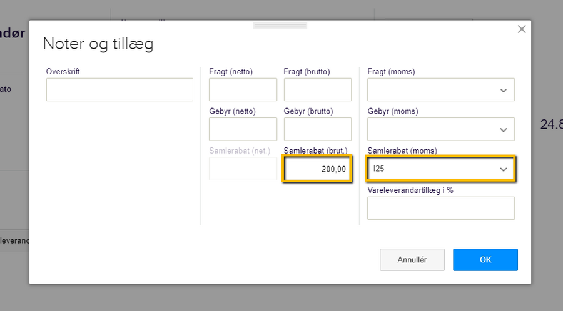563x311 pixels.
Task: Click the Overskrift input field
Action: [119, 89]
